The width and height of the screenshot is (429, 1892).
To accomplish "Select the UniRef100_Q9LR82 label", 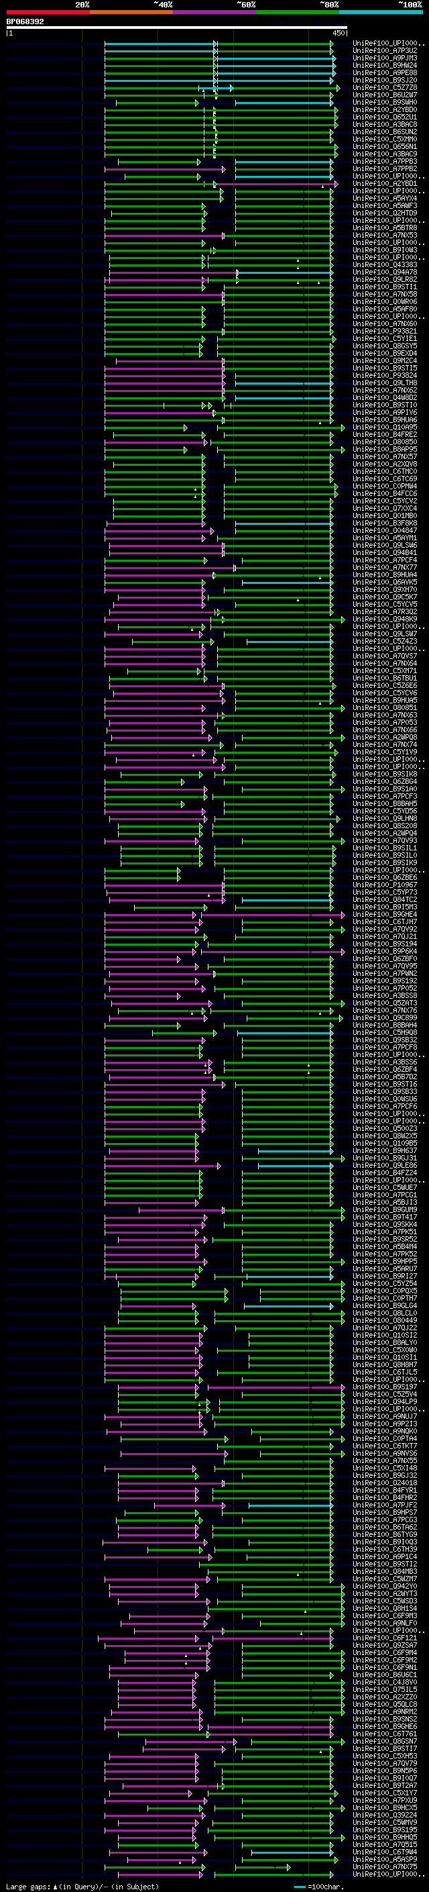I will click(x=385, y=279).
